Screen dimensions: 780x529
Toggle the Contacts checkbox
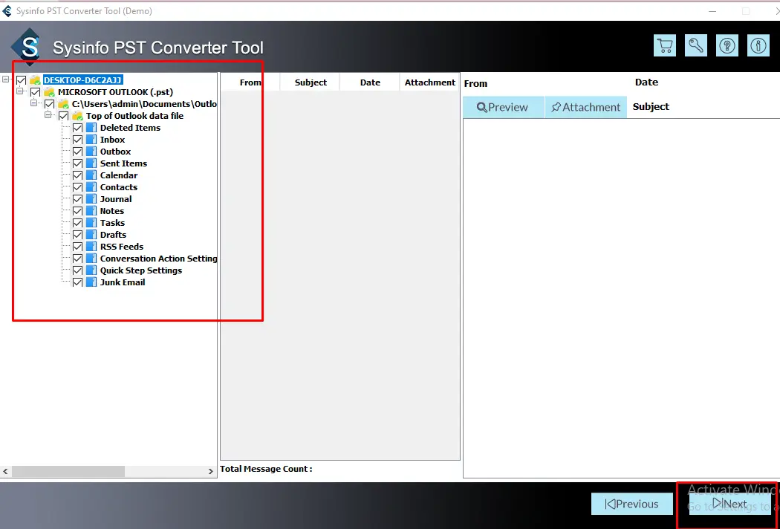77,188
